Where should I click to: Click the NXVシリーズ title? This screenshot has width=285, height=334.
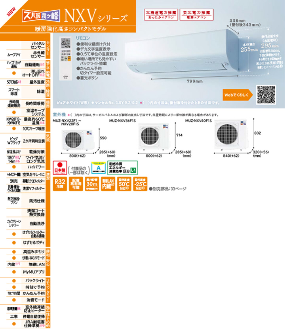96,16
